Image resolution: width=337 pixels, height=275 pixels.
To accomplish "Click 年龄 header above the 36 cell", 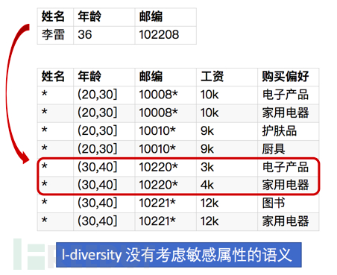I will [x=104, y=17].
